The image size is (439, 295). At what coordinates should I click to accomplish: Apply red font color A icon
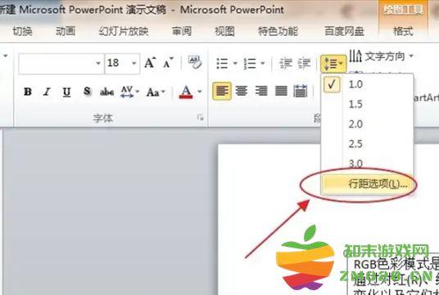tap(186, 92)
